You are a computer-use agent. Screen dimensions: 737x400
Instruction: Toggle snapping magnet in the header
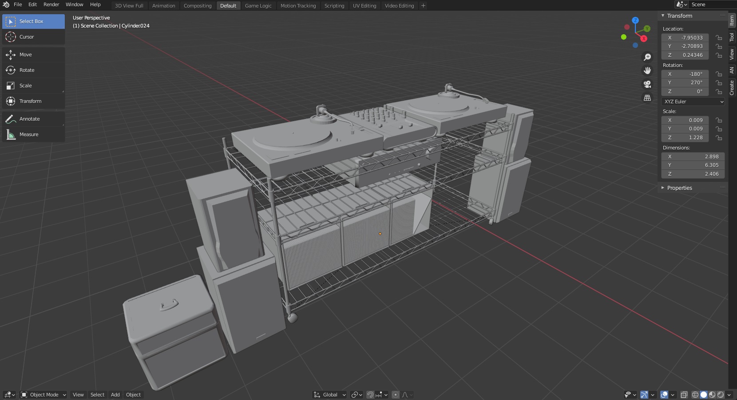(370, 395)
